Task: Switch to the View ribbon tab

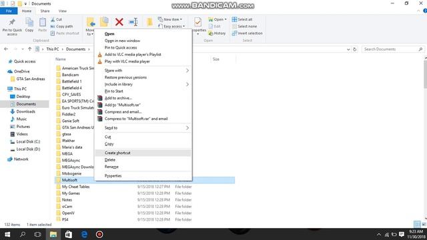Action: [x=62, y=11]
